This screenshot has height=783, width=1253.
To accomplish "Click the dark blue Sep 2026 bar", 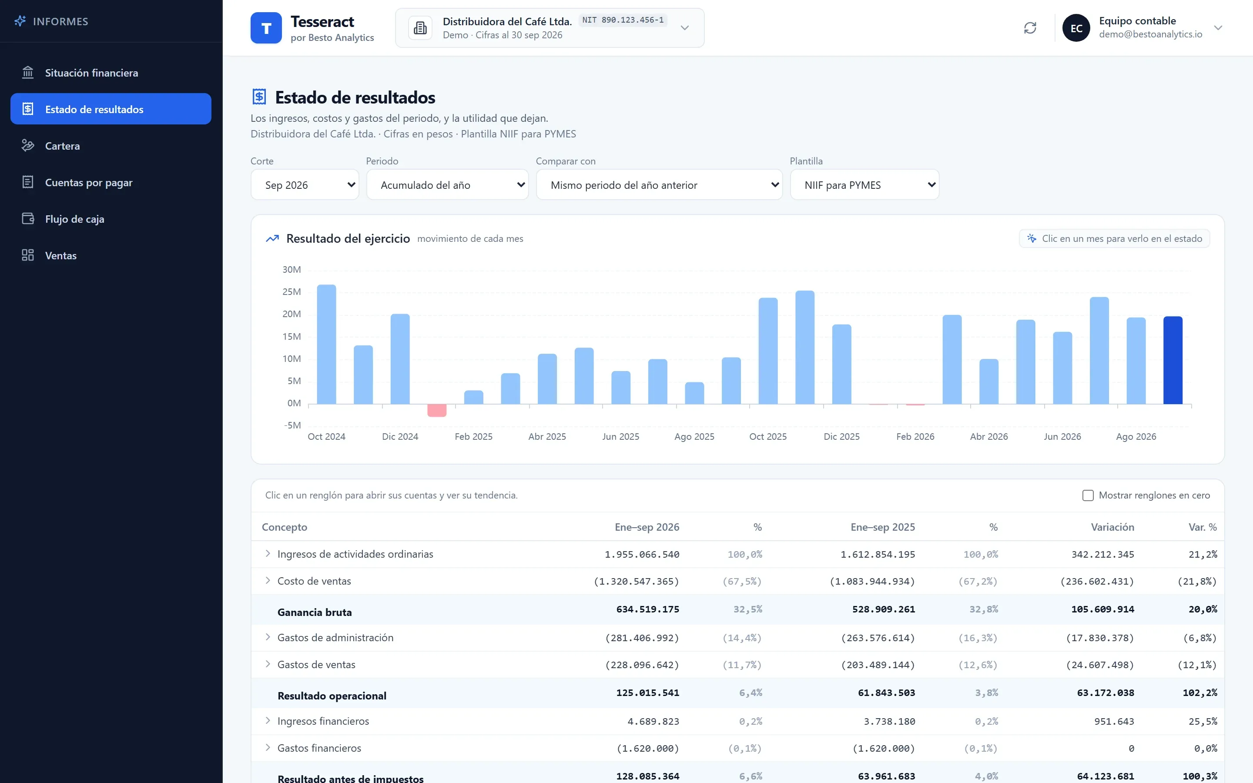I will tap(1173, 361).
